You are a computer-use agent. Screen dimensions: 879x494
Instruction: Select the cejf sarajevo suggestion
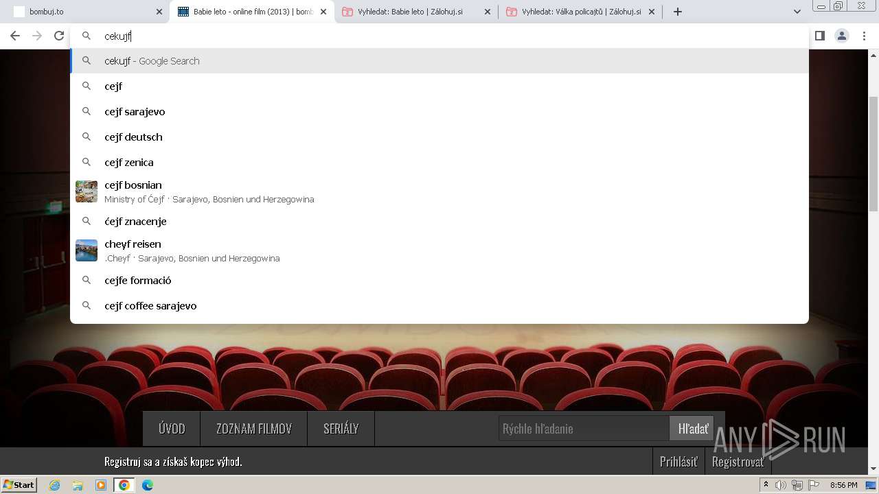[439, 112]
